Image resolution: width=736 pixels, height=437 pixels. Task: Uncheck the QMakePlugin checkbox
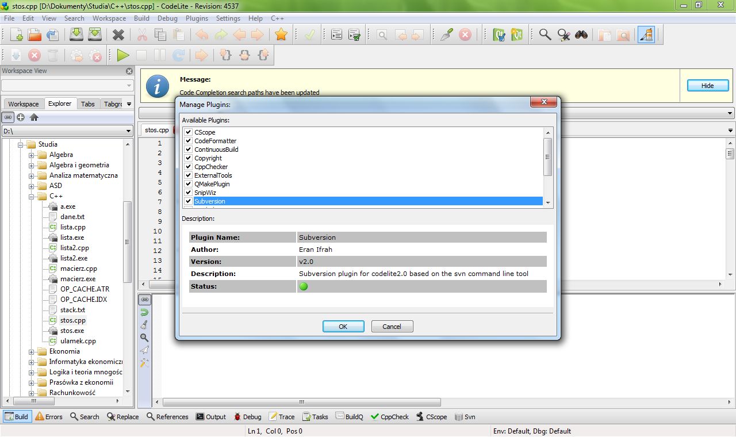pyautogui.click(x=188, y=184)
